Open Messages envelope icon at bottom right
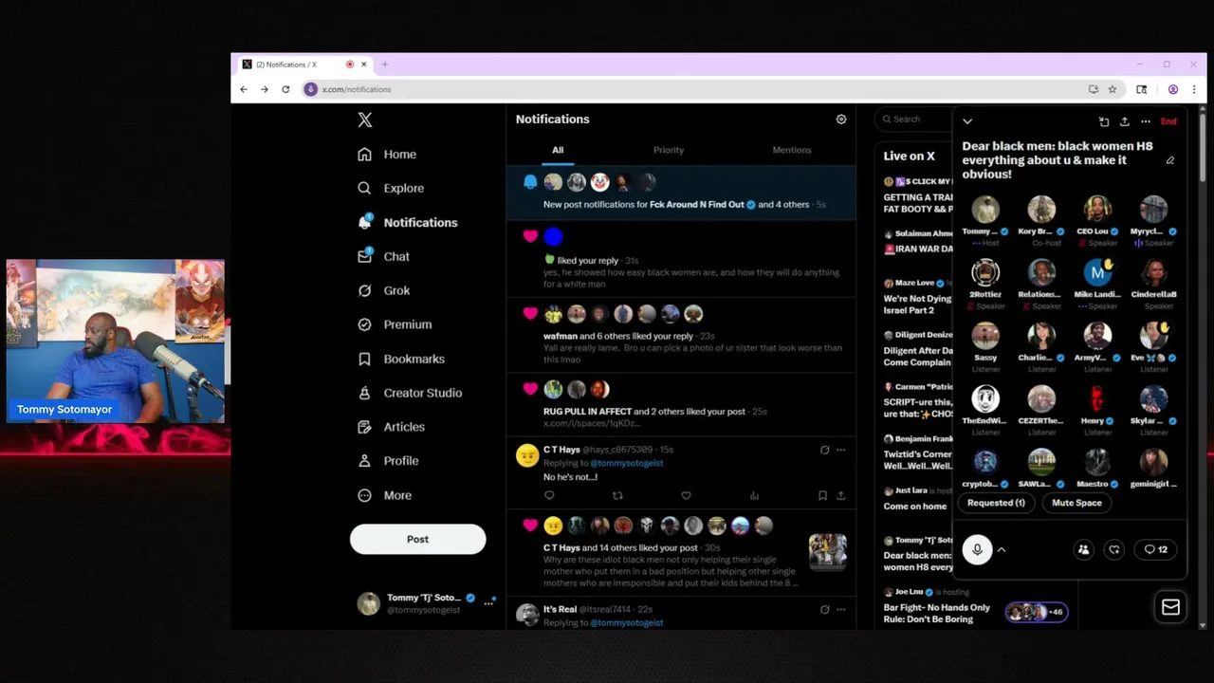 pos(1170,607)
